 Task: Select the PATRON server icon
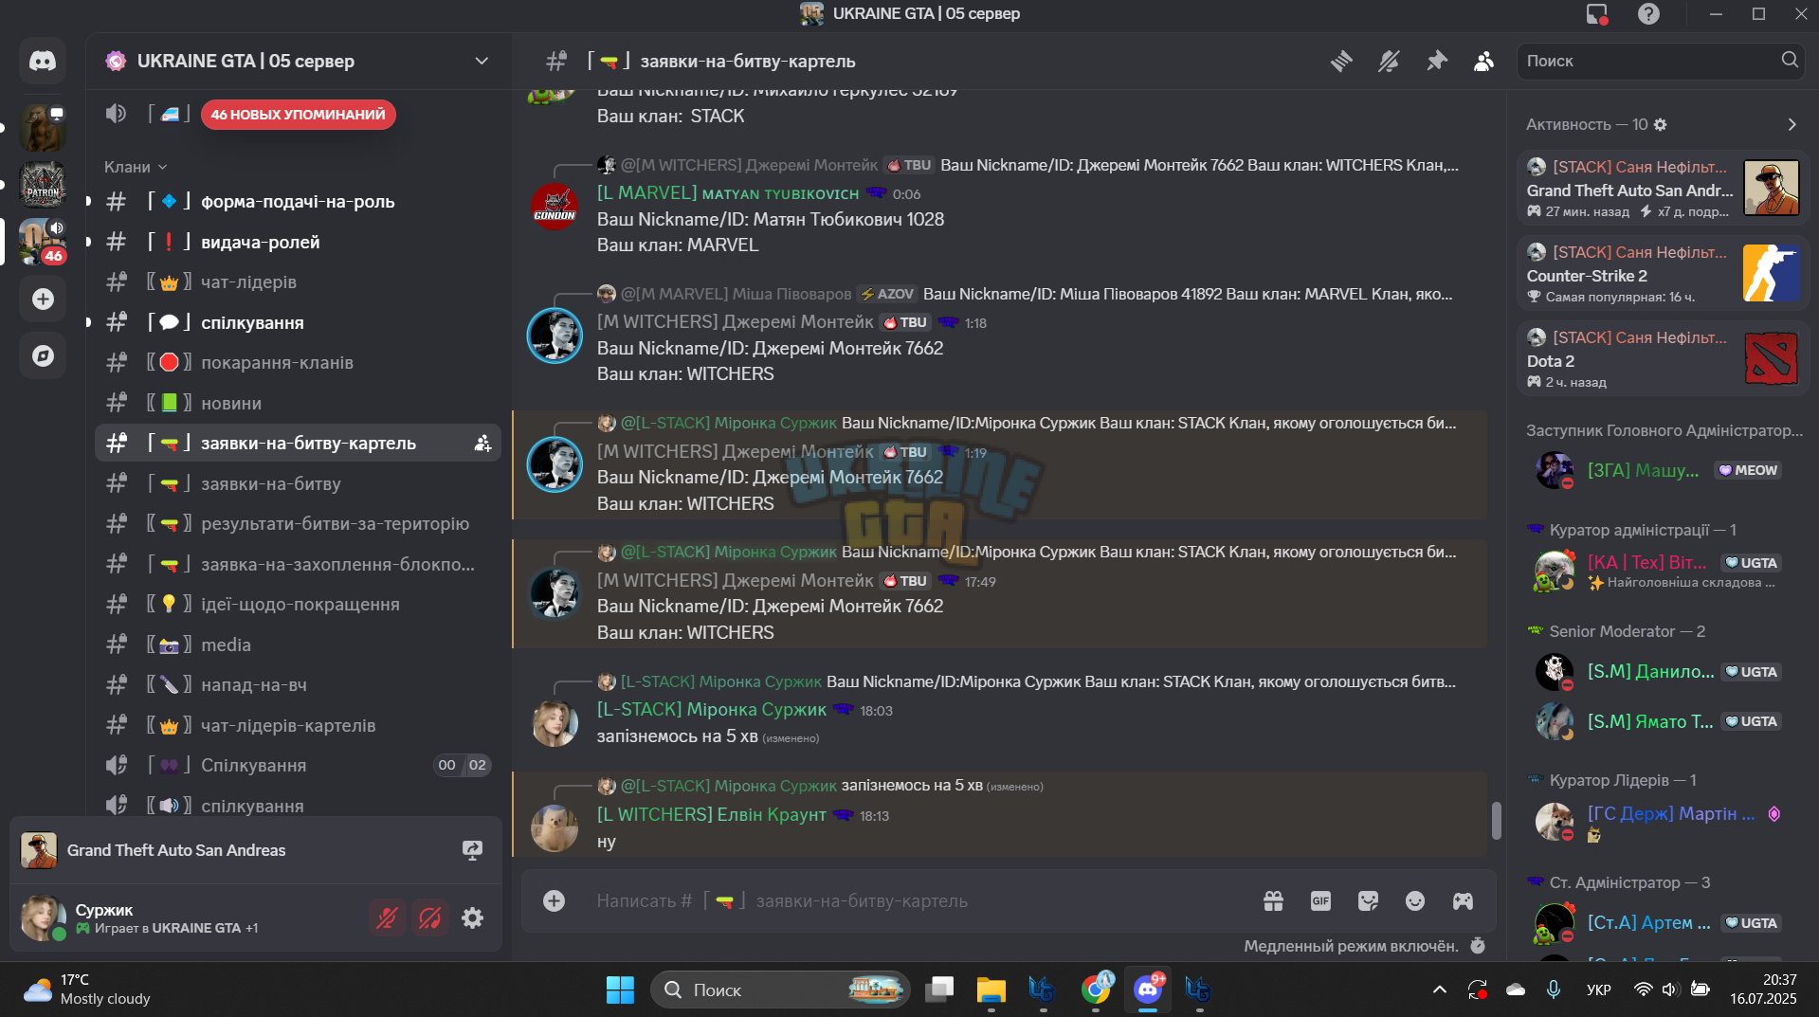pos(43,185)
